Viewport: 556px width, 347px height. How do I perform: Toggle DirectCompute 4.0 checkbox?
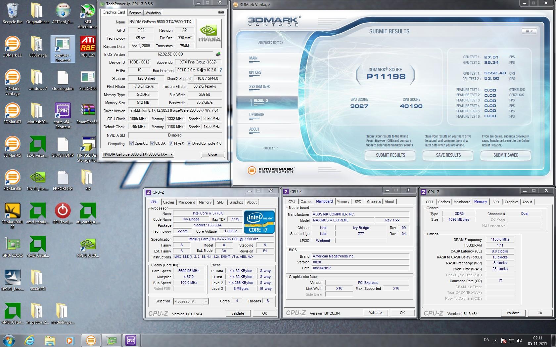(x=189, y=143)
